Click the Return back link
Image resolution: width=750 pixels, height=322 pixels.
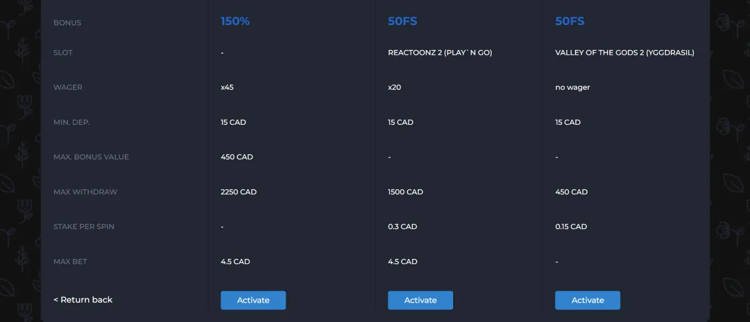[83, 300]
